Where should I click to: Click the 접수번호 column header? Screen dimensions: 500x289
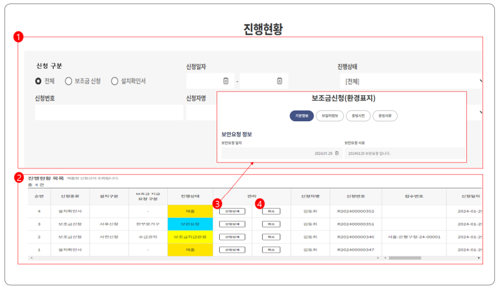pos(414,196)
